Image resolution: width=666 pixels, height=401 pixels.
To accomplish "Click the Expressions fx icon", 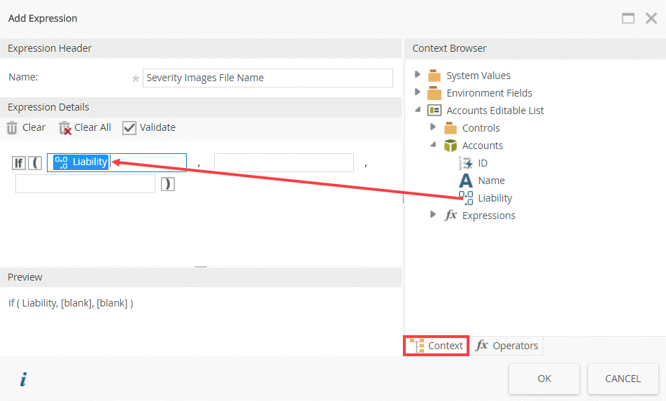I will (451, 215).
